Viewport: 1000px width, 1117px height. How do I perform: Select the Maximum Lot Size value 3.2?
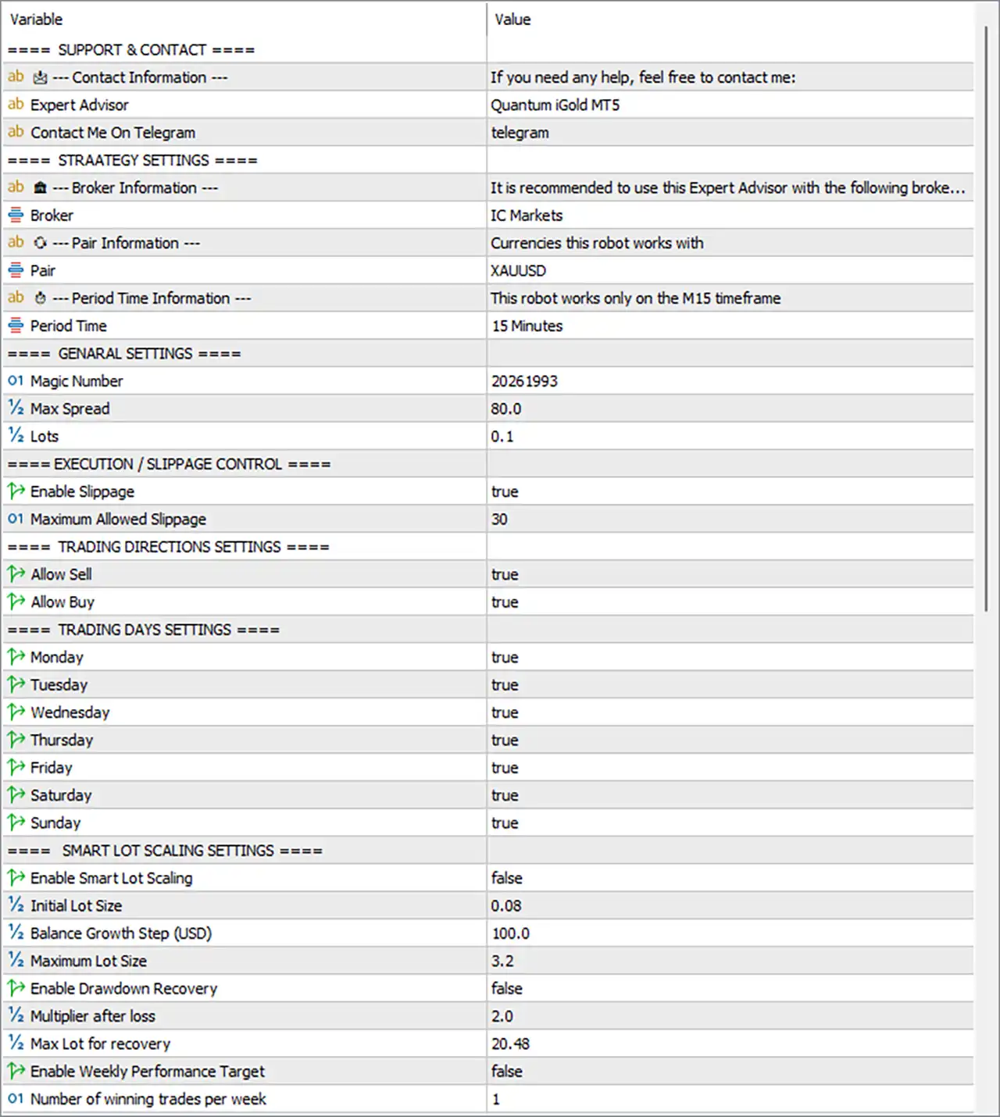point(502,961)
